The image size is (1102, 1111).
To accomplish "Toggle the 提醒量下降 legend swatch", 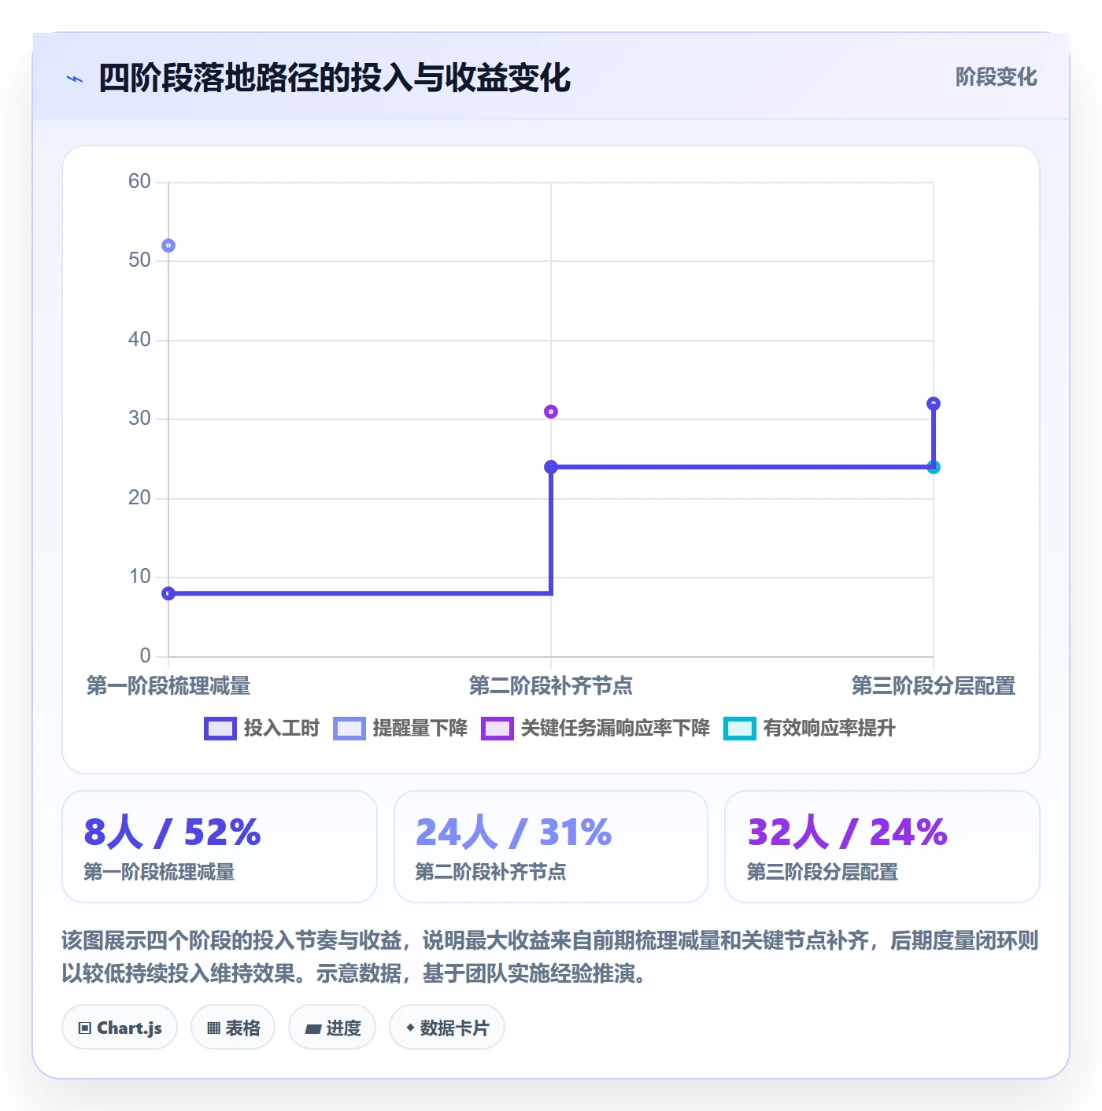I will coord(349,729).
